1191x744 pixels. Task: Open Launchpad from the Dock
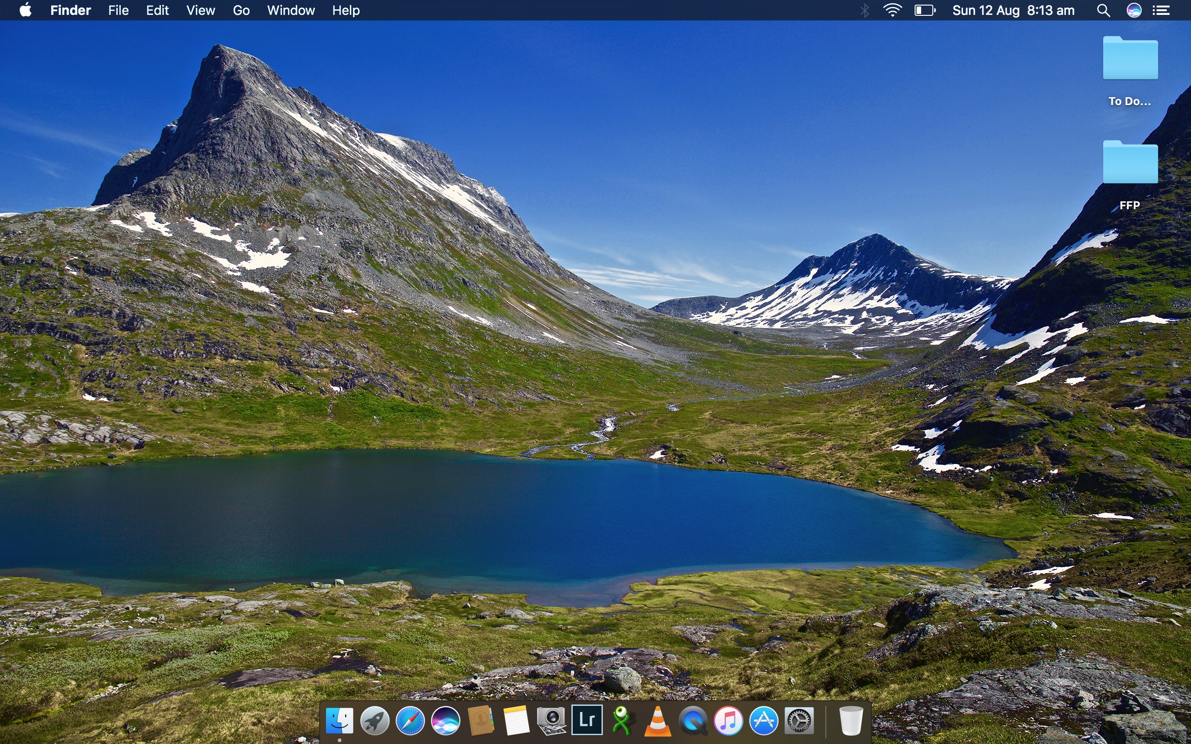coord(375,721)
